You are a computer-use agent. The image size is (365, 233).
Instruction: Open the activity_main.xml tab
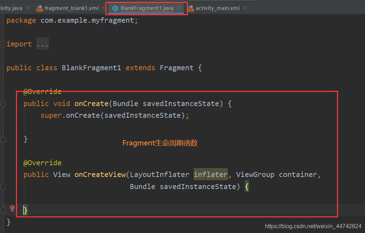(x=218, y=8)
